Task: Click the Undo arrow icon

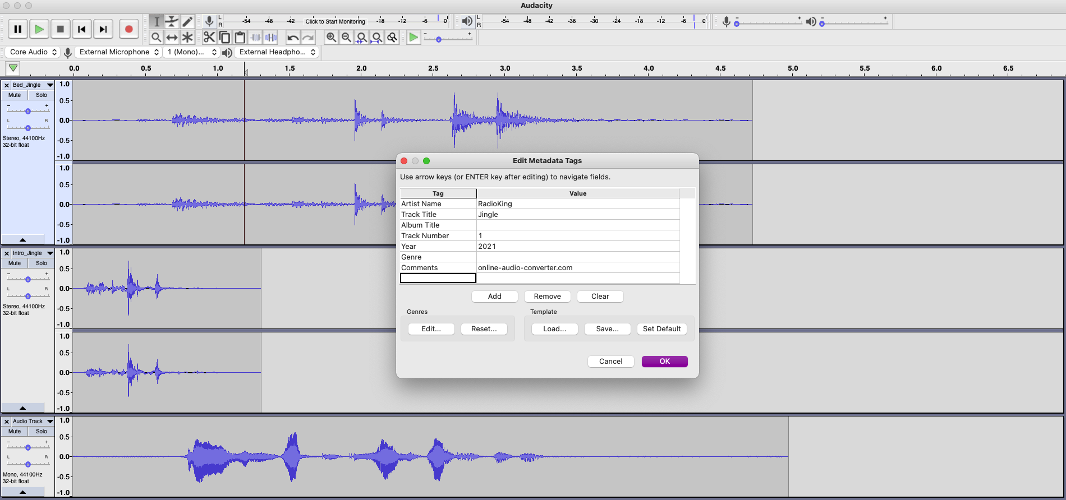Action: pyautogui.click(x=292, y=38)
